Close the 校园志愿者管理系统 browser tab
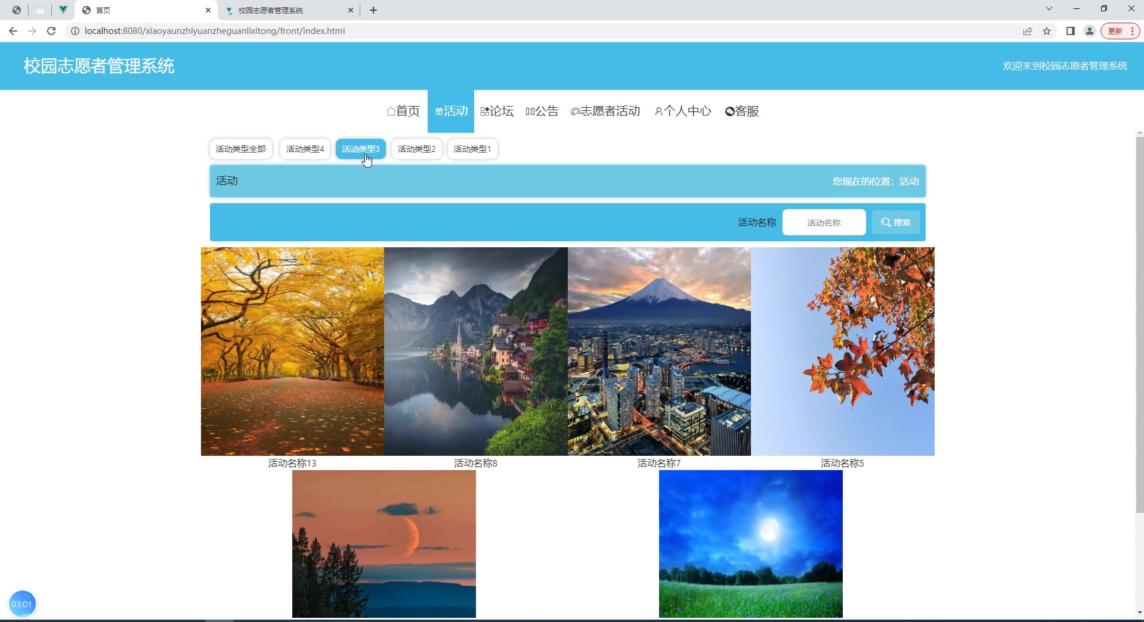This screenshot has height=622, width=1144. [351, 10]
